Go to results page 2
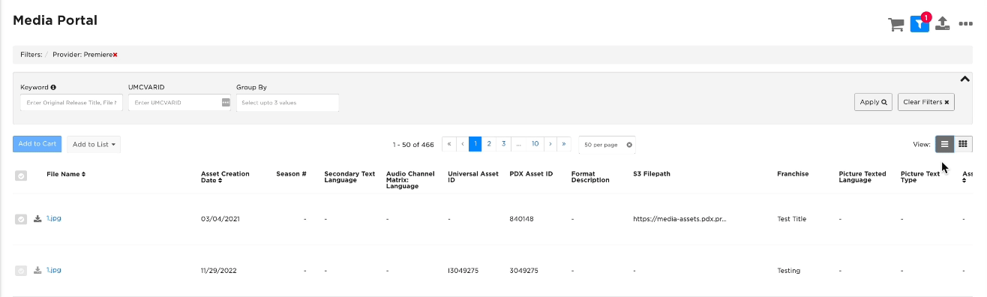This screenshot has width=987, height=297. (x=488, y=144)
